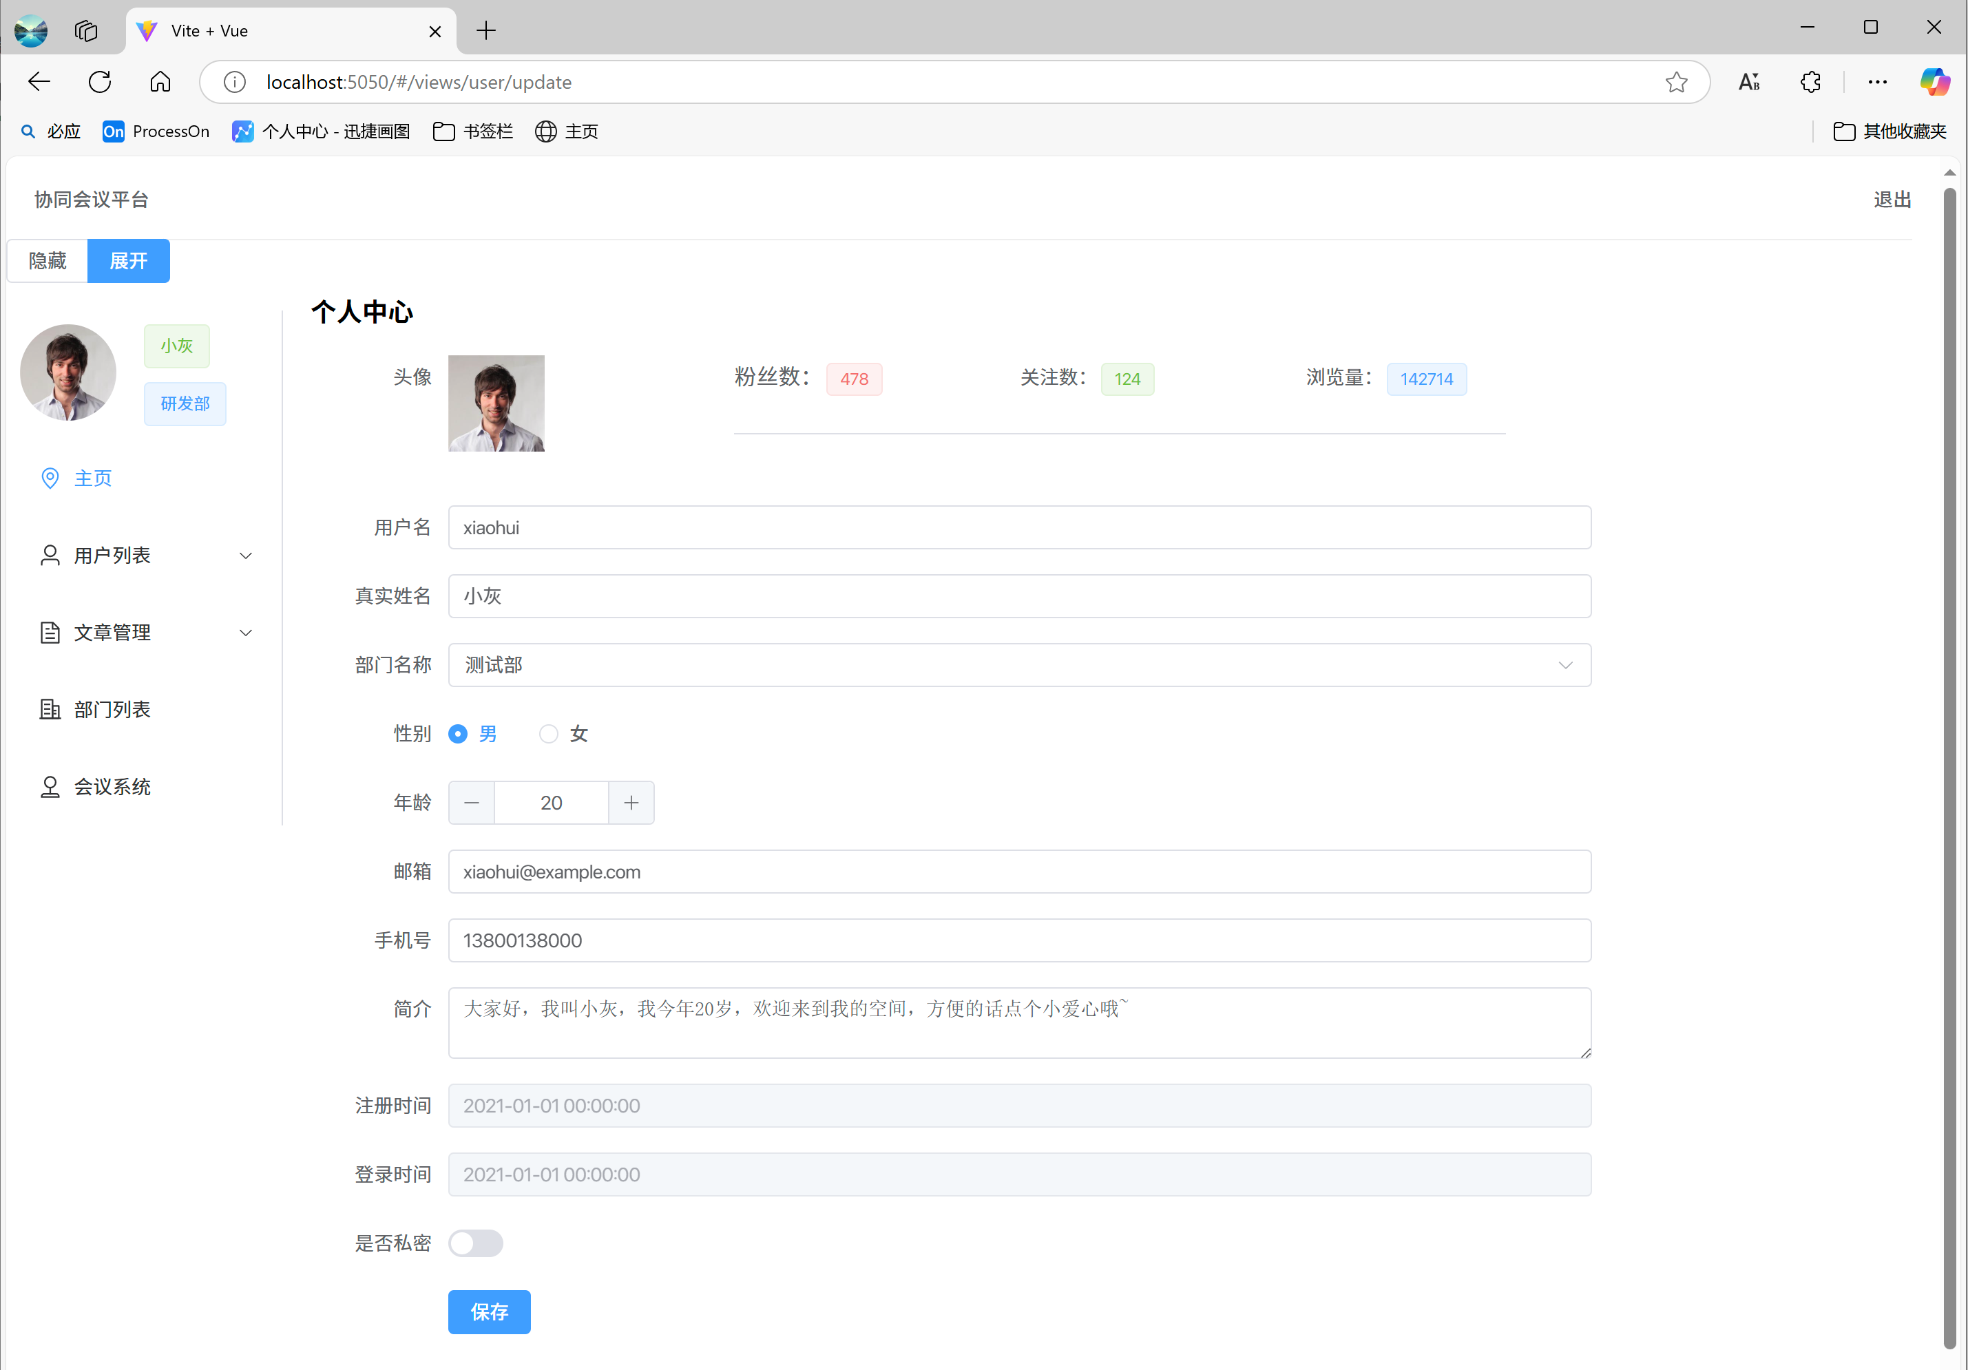Click 退出 to log out
This screenshot has width=1968, height=1370.
1892,200
